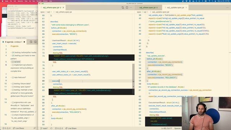Click 'body=#code {' line 91 in left editor
Viewport: 231px width, 130px height.
pyautogui.click(x=57, y=118)
